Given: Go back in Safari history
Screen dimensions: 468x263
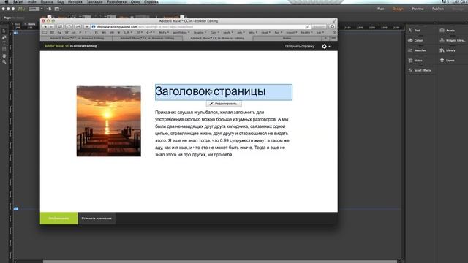Looking at the screenshot, I should click(x=45, y=27).
